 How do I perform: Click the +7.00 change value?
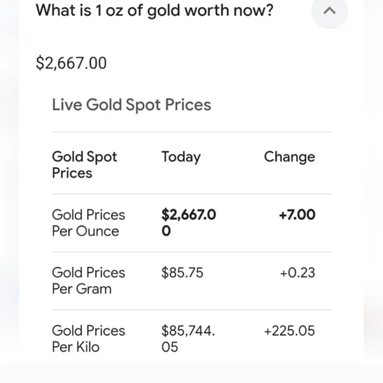point(297,215)
